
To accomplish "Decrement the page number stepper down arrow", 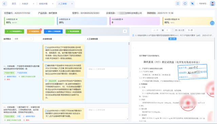I will point(173,31).
